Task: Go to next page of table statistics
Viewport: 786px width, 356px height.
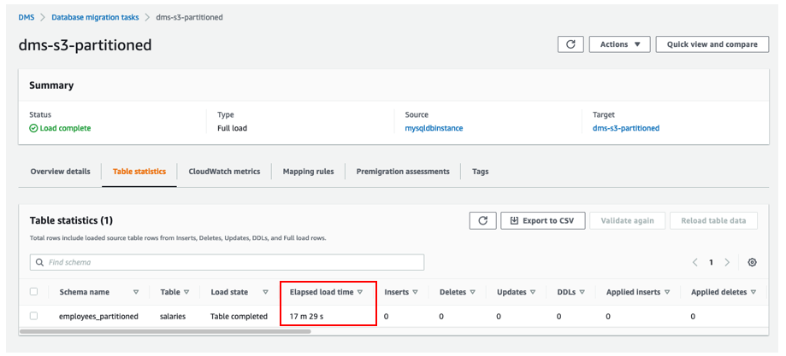Action: tap(727, 262)
